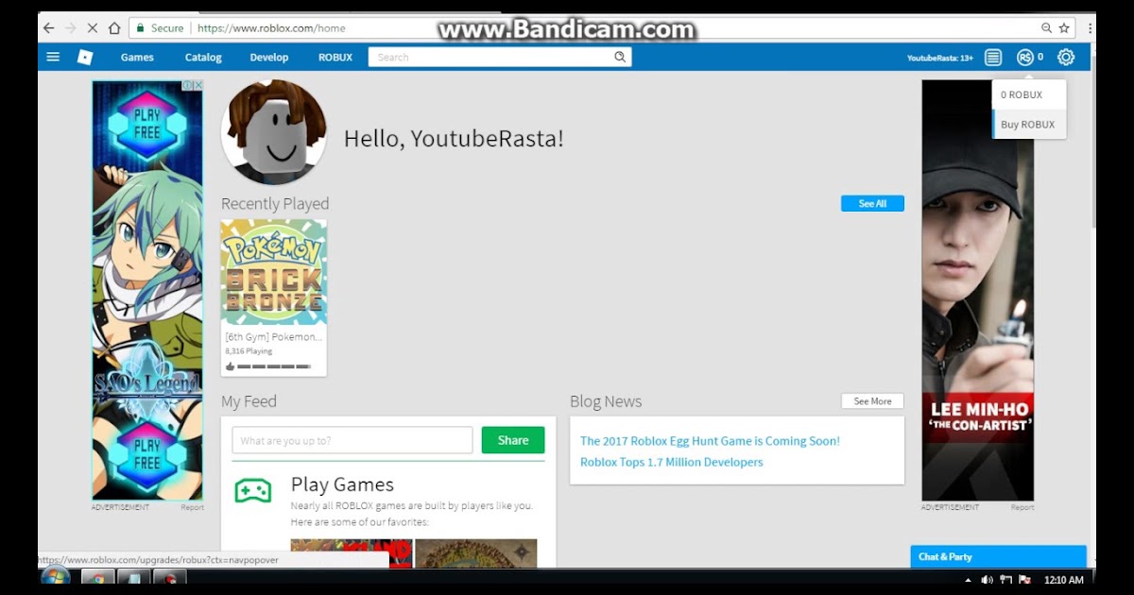The height and width of the screenshot is (595, 1134).
Task: Click the My Feed heading
Action: coord(249,401)
